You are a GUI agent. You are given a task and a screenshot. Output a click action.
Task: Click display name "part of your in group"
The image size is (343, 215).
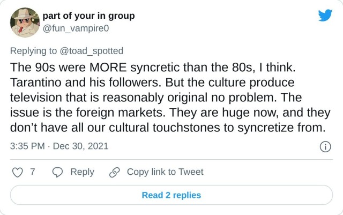click(88, 16)
